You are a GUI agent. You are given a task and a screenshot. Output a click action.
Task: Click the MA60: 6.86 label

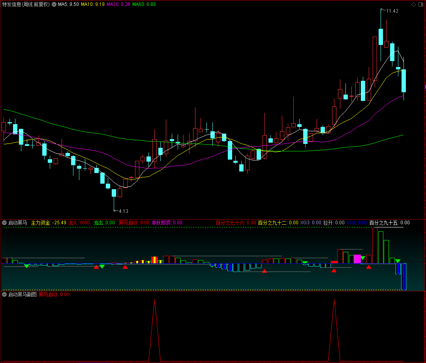click(x=144, y=4)
